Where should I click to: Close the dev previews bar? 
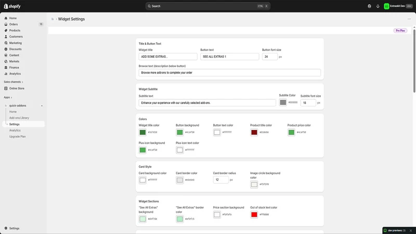[x=411, y=230]
